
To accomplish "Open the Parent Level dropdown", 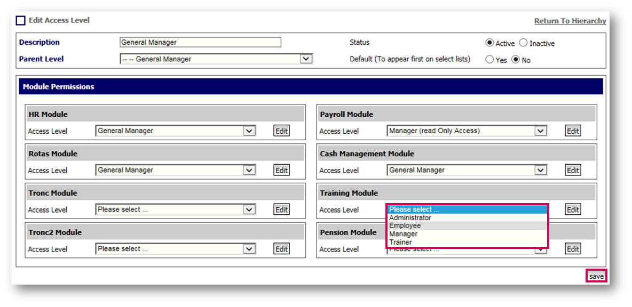I will tap(306, 59).
